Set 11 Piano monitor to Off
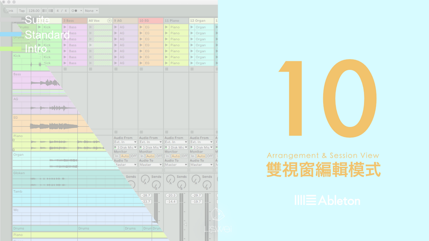This screenshot has height=241, width=429. tap(184, 156)
